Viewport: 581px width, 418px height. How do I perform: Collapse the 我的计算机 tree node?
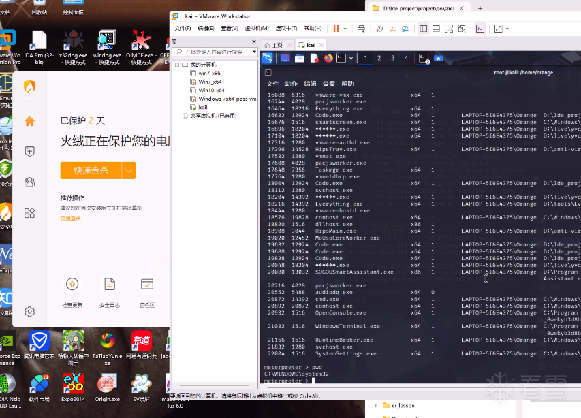point(177,65)
